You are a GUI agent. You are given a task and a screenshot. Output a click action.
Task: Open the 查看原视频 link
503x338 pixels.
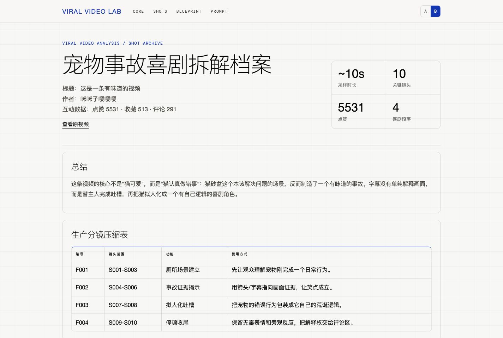[76, 124]
